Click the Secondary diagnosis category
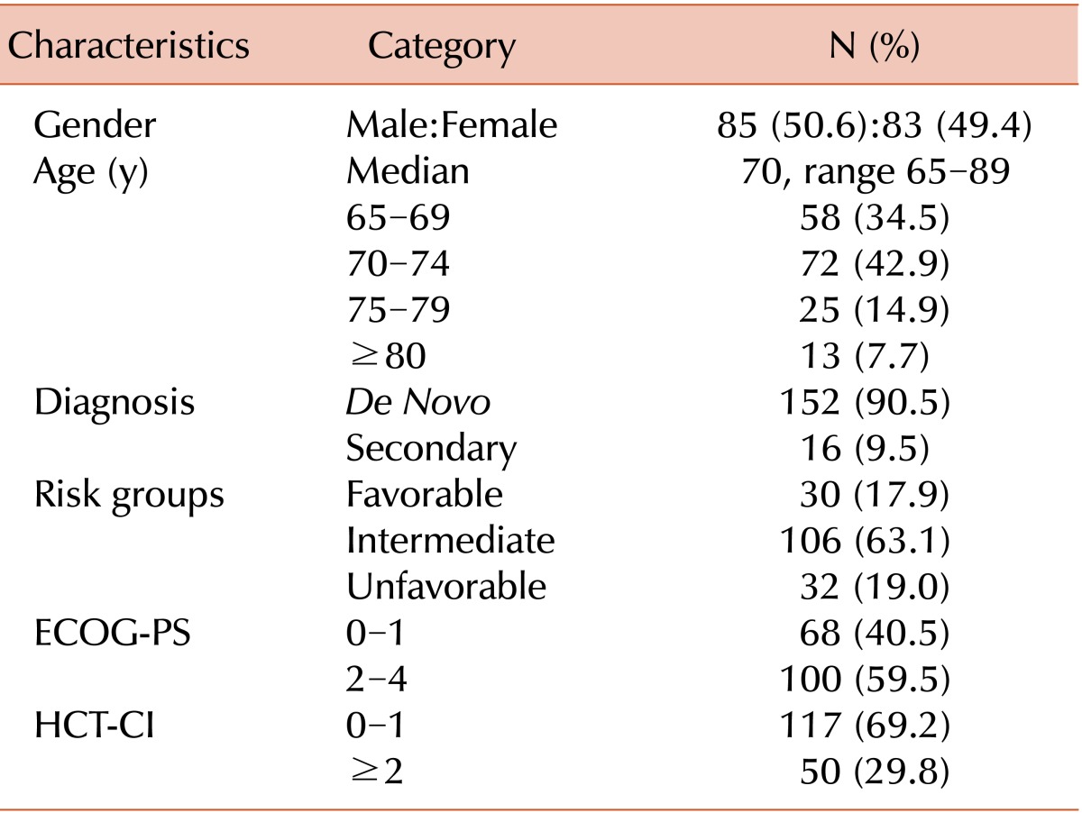Viewport: 1082px width, 813px height. (x=431, y=448)
